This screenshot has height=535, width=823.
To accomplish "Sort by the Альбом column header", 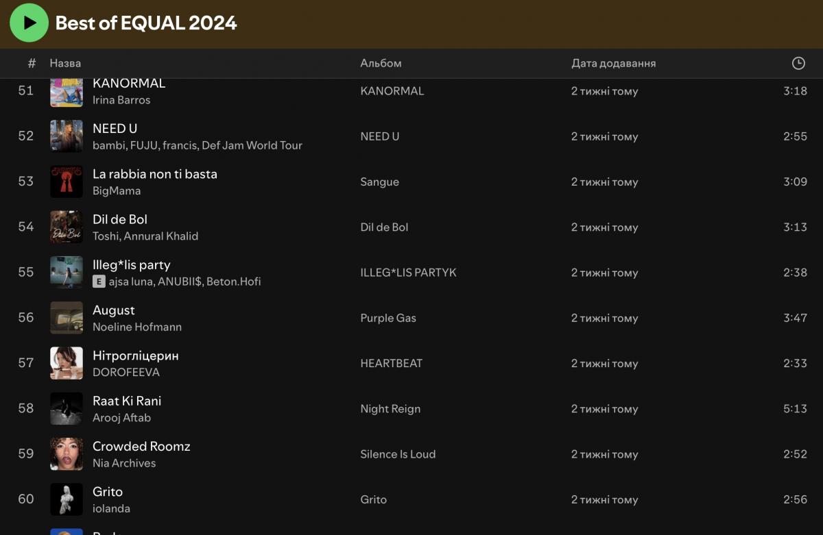I will point(381,63).
